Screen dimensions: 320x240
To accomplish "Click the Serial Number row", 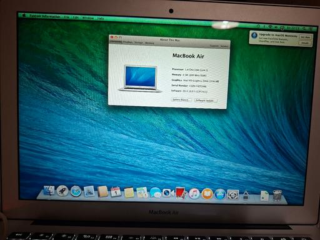I will (189, 86).
